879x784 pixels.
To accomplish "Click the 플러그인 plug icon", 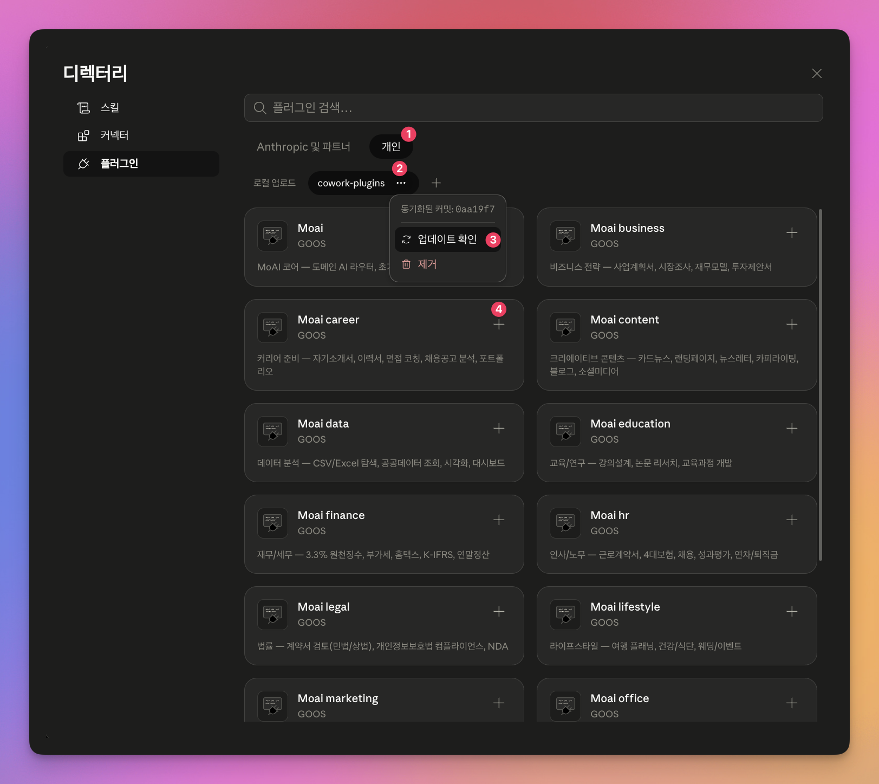I will pyautogui.click(x=83, y=164).
